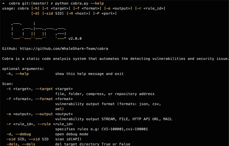Click the --format option in Scan section
The width and height of the screenshot is (229, 146).
point(44,99)
